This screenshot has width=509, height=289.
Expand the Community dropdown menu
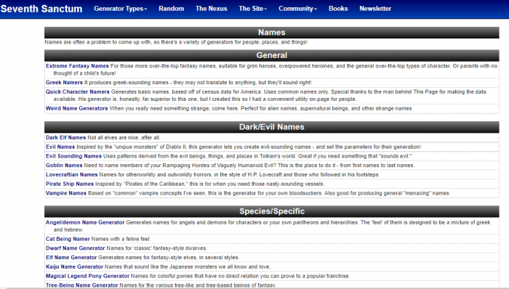pos(297,9)
